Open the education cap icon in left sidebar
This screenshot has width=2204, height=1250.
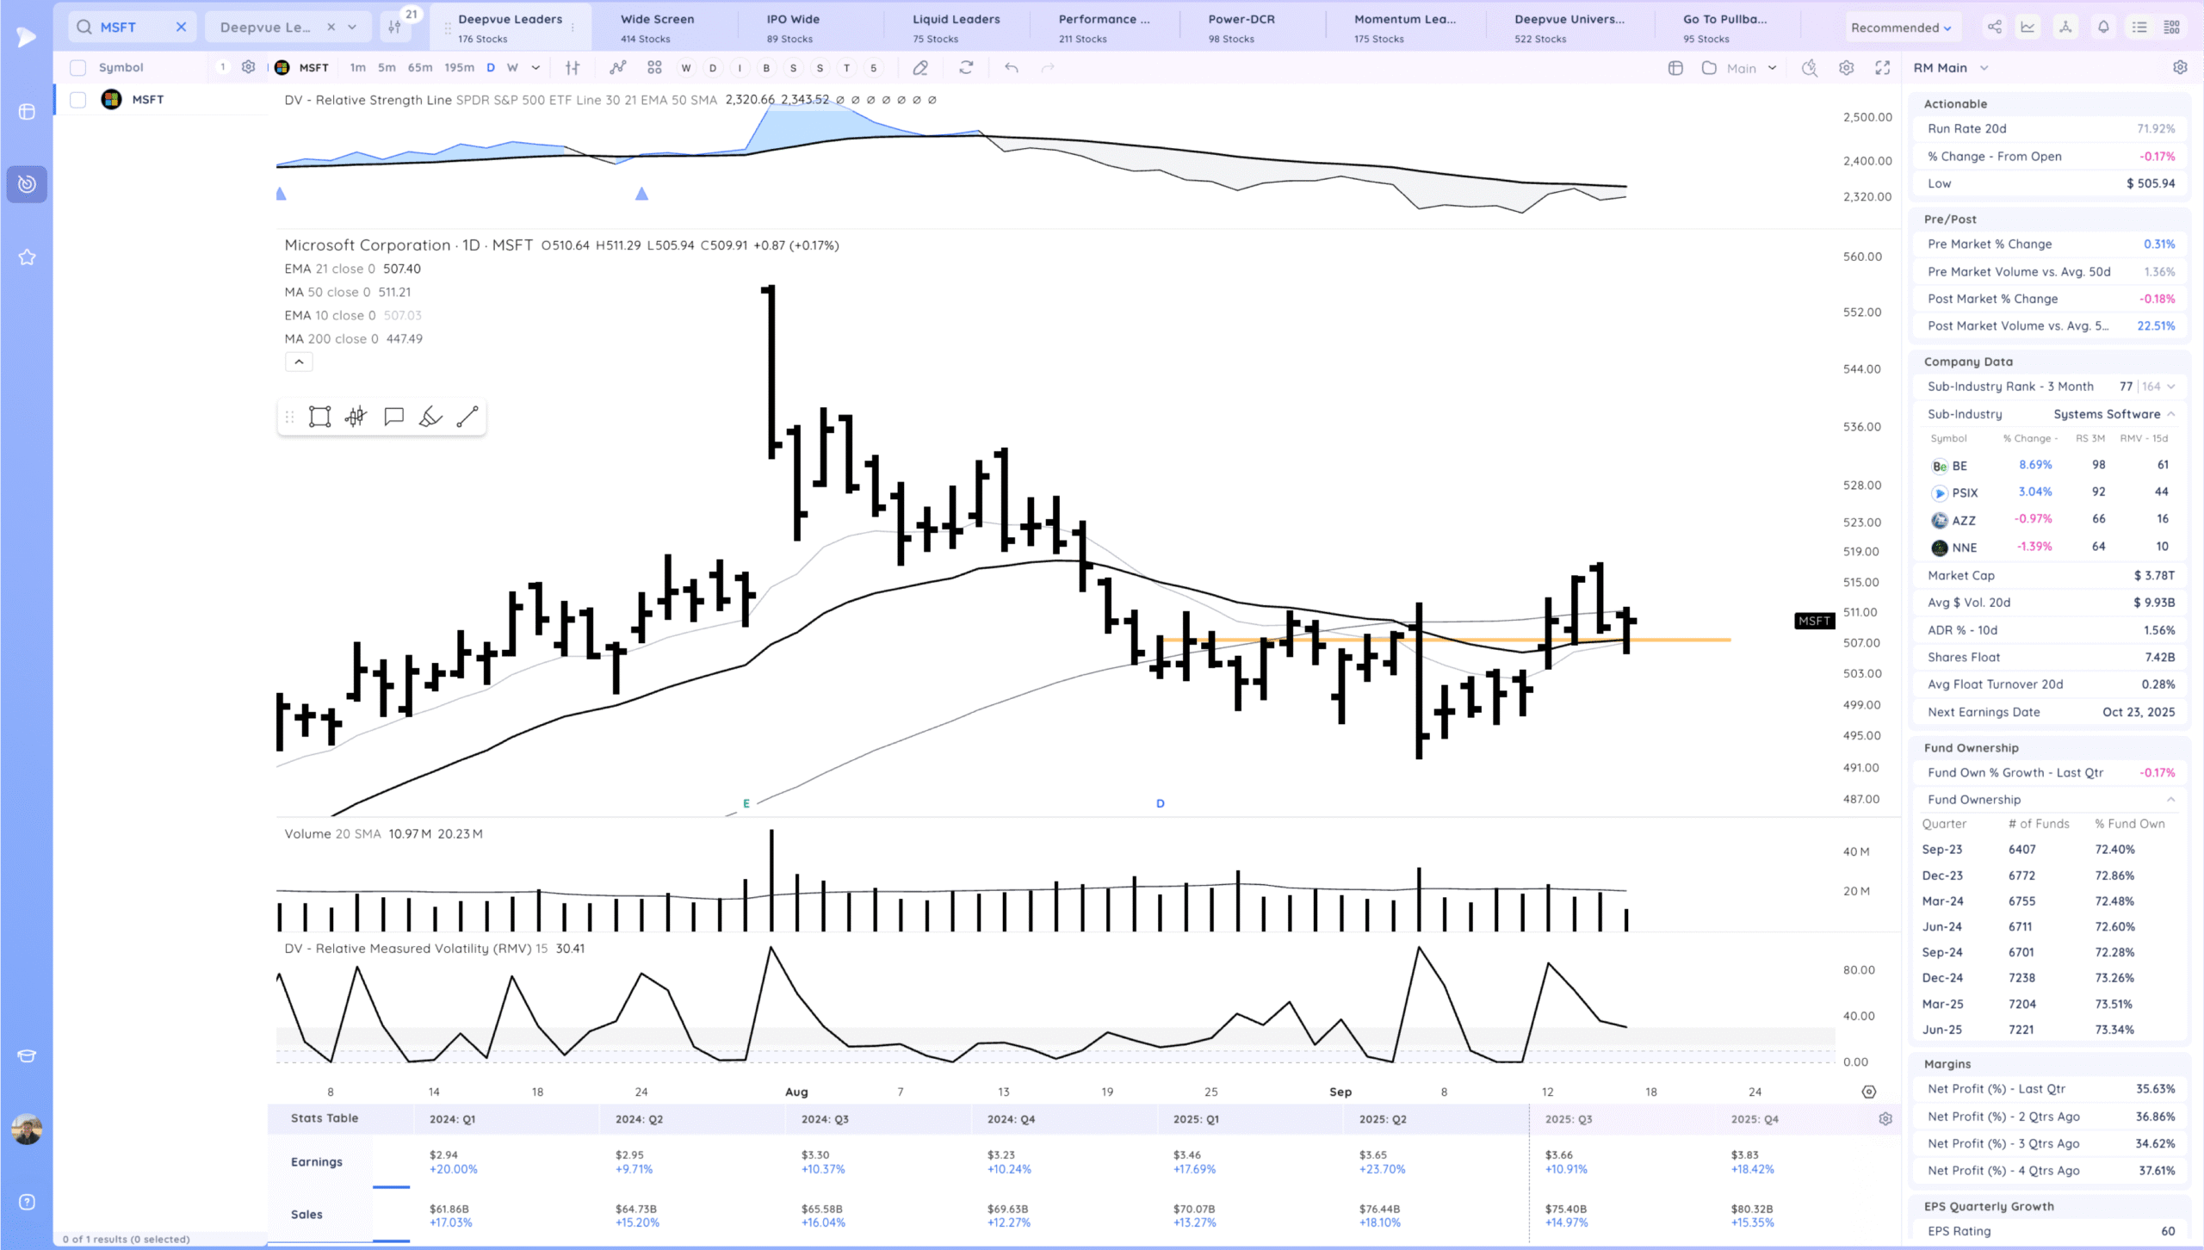[x=27, y=1056]
